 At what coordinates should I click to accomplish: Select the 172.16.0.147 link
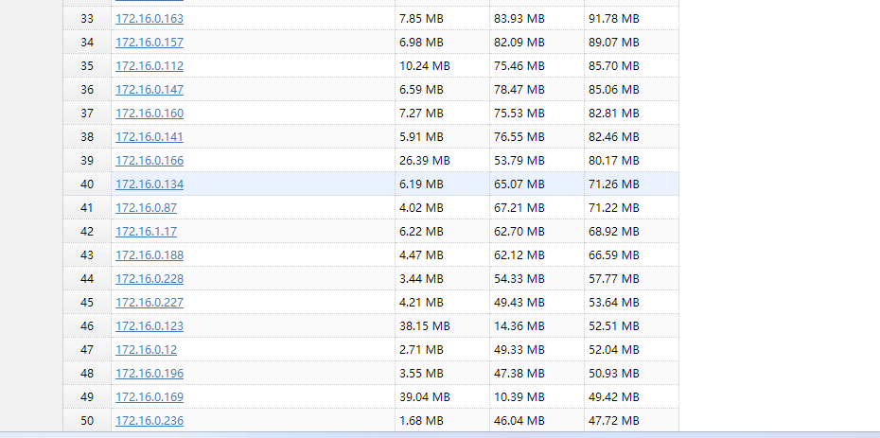(150, 90)
